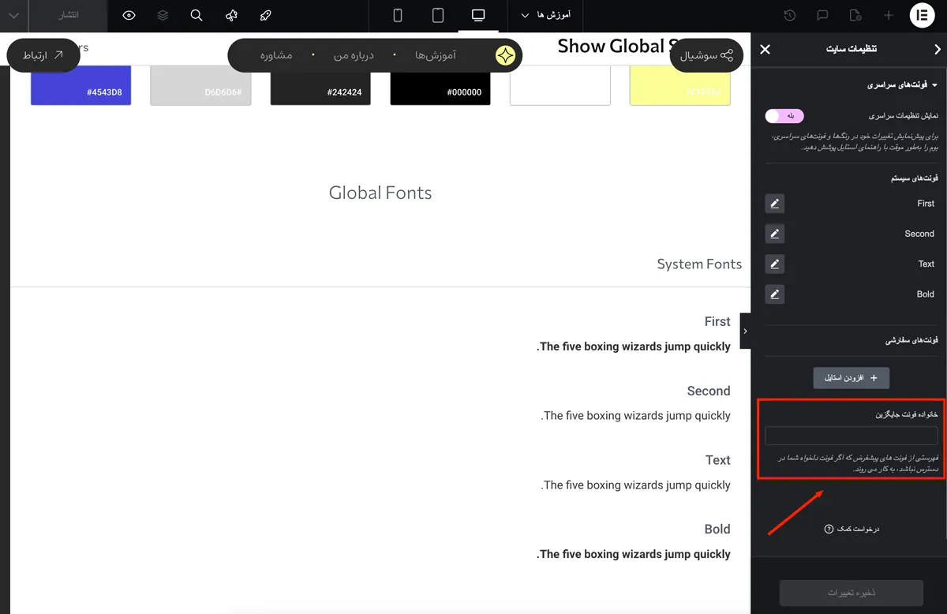The height and width of the screenshot is (614, 947).
Task: Open the revision history icon
Action: pos(789,16)
